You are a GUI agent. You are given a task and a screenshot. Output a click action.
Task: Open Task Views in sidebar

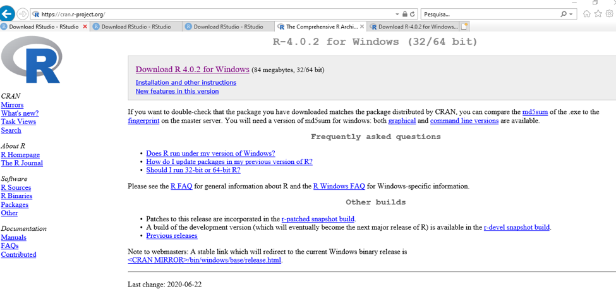18,121
